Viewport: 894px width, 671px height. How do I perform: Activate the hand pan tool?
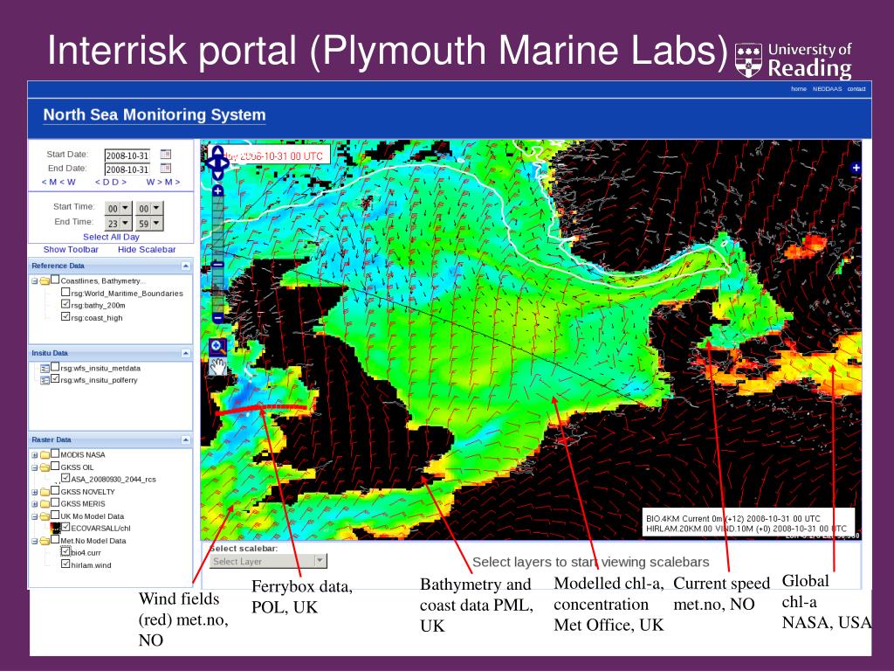(217, 366)
